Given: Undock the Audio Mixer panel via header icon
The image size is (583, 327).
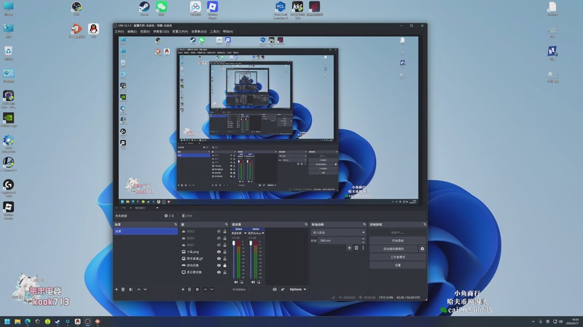Looking at the screenshot, I should (x=306, y=225).
